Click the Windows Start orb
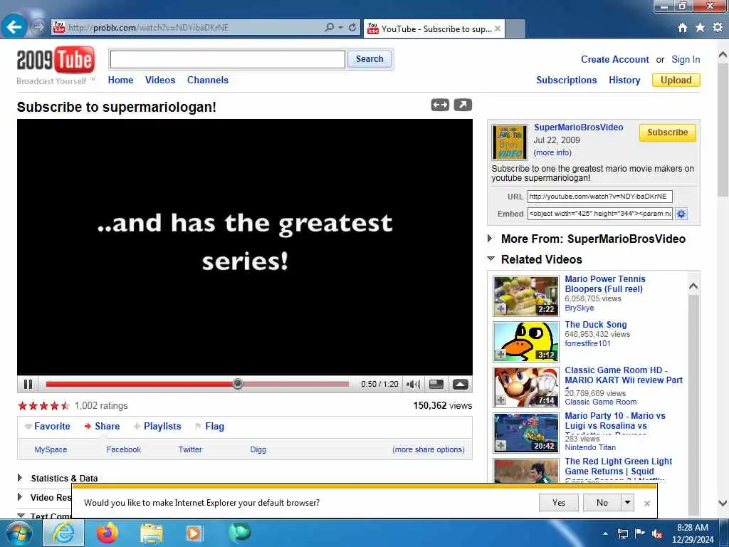 point(19,533)
